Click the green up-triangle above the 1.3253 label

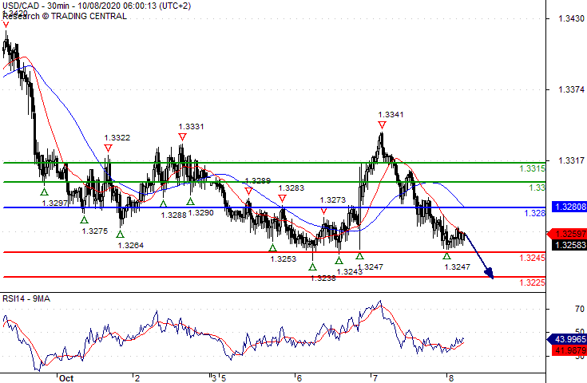(x=273, y=247)
